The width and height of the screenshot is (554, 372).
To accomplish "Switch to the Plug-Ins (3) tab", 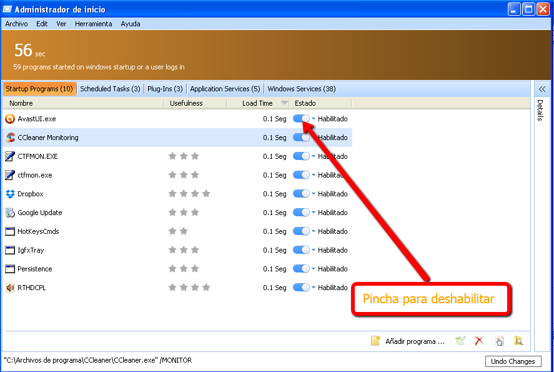I will (x=165, y=89).
